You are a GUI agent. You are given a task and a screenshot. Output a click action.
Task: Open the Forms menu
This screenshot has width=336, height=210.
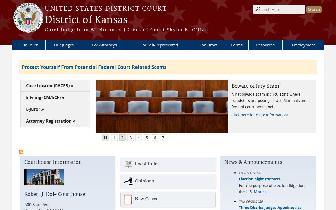pyautogui.click(x=237, y=45)
